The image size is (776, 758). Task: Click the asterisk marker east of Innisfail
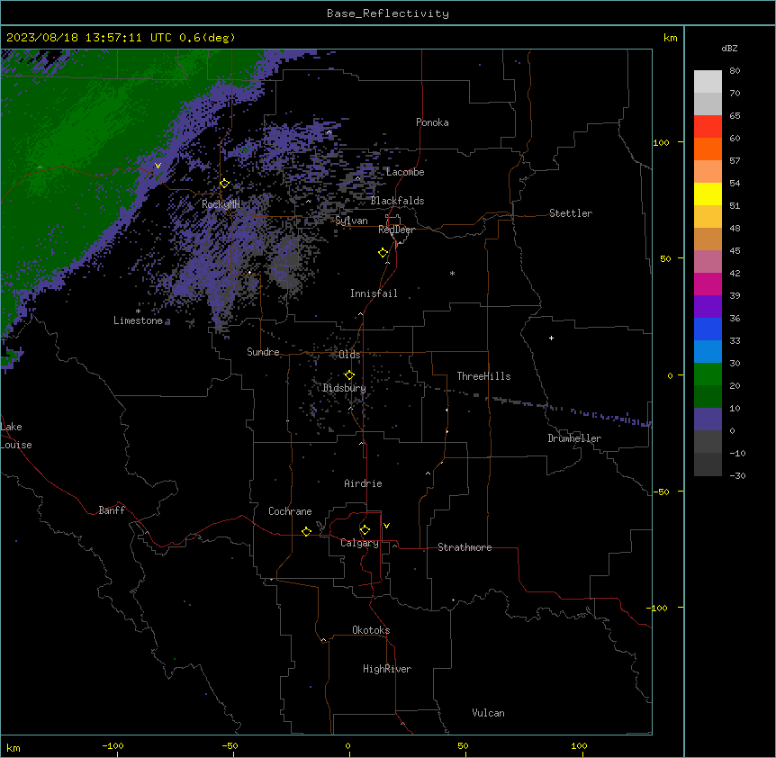[452, 273]
